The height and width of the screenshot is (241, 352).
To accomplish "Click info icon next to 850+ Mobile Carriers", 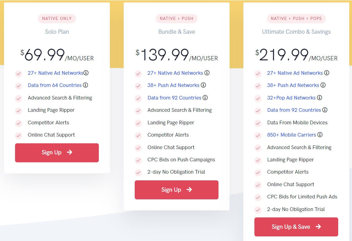I will pos(320,135).
